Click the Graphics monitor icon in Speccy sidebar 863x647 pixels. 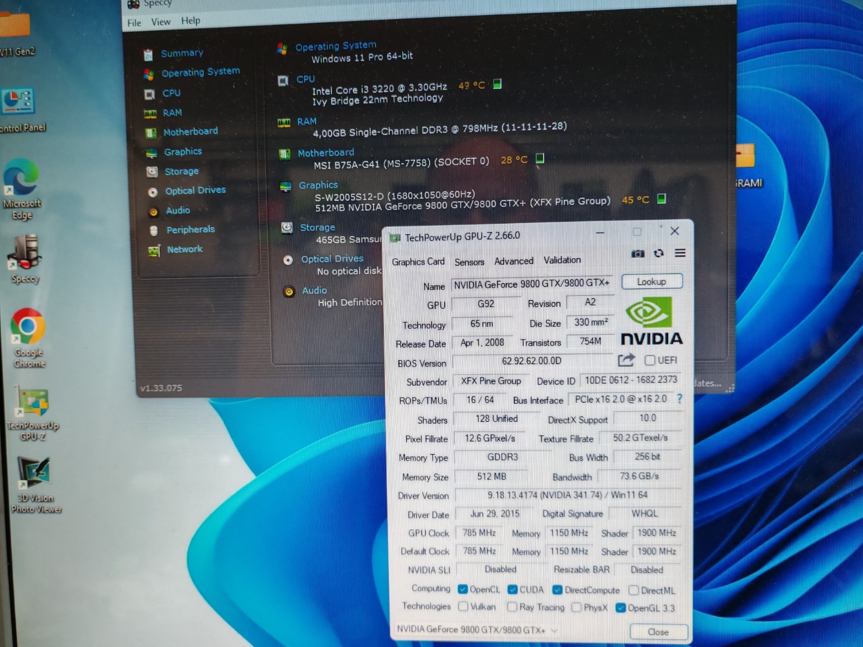coord(152,153)
